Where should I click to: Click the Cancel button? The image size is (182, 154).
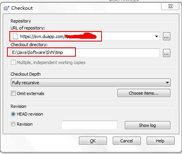127,141
